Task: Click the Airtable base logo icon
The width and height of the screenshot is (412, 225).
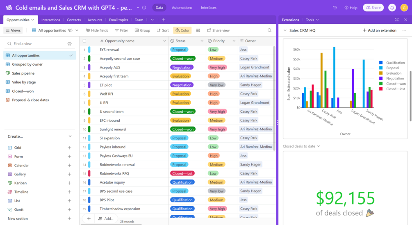Action: tap(9, 8)
